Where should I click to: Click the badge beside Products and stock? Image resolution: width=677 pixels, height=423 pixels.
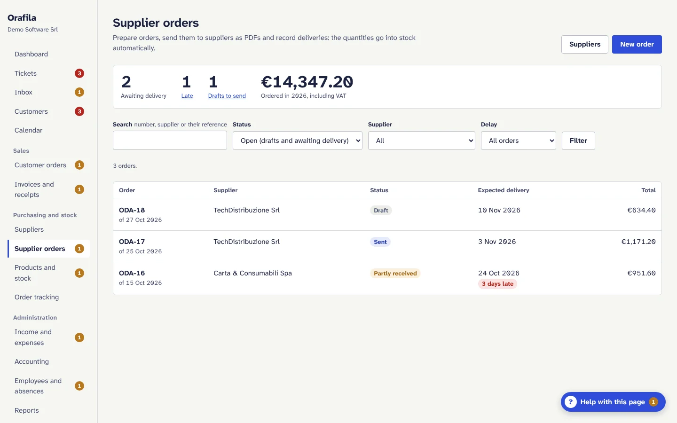click(x=79, y=273)
